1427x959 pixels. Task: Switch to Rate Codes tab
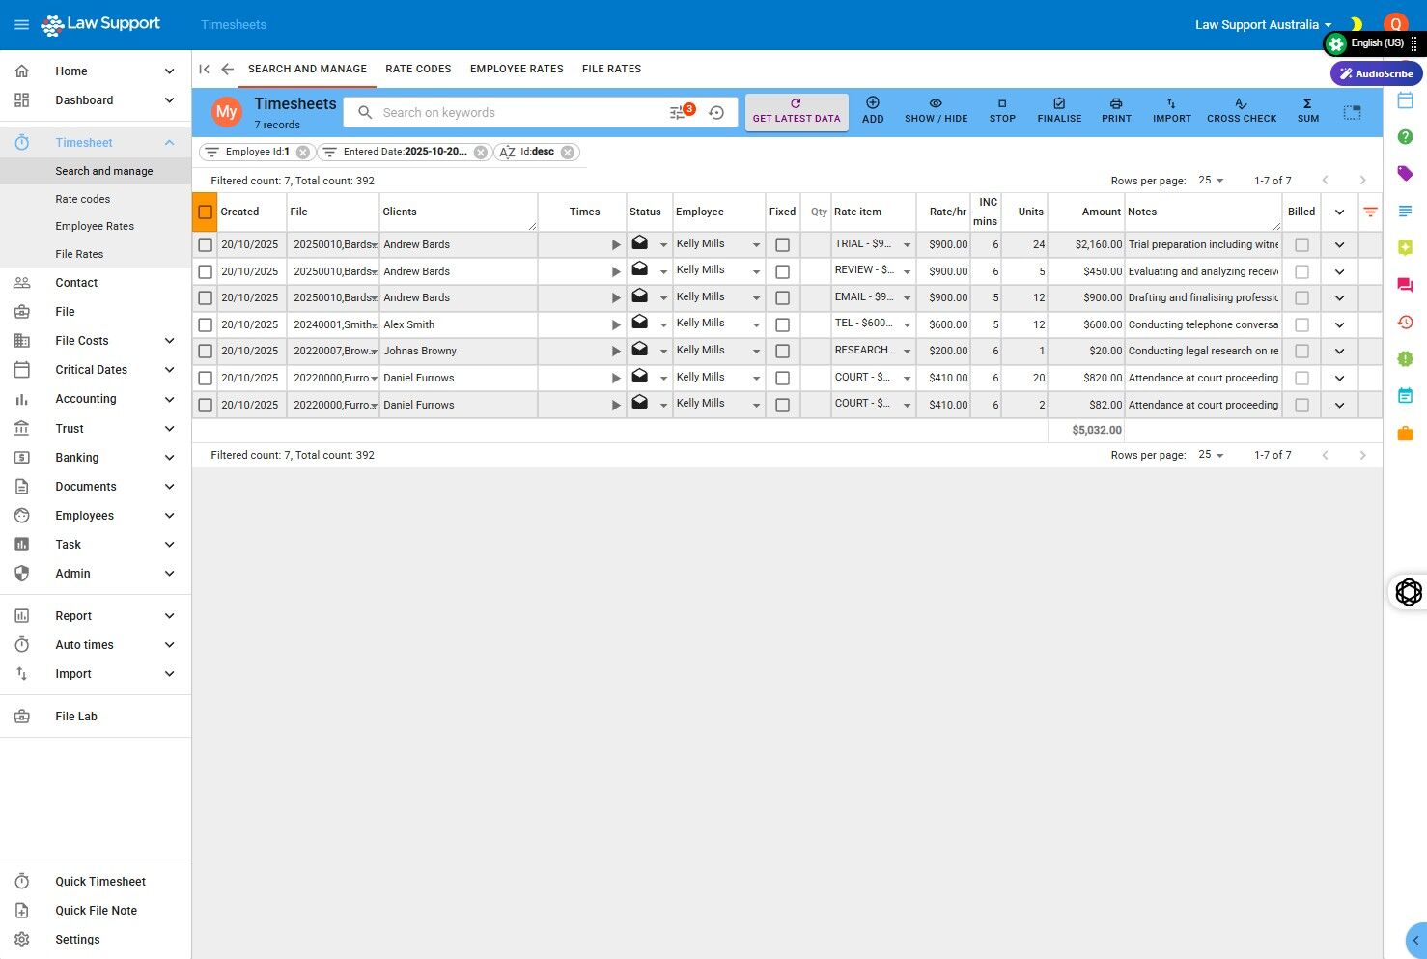[x=418, y=69]
